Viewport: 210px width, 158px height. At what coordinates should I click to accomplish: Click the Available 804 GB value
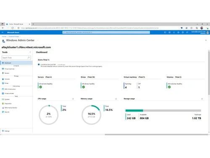[x=144, y=118]
